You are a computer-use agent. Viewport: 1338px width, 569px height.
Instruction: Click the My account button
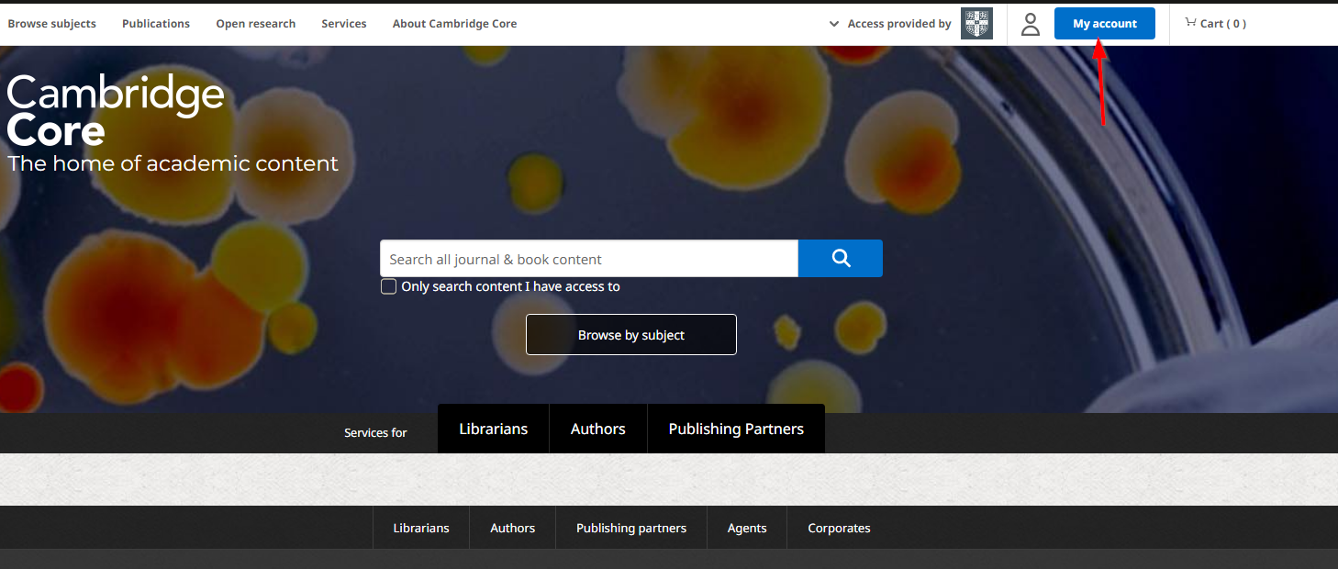coord(1105,24)
